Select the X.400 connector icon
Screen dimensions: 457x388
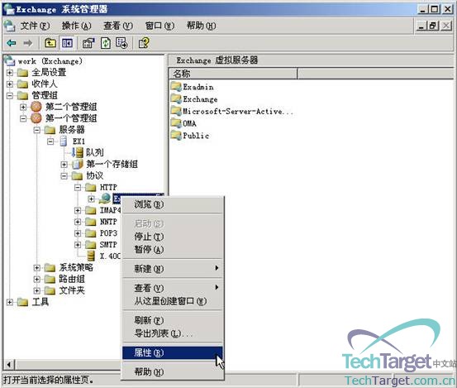pyautogui.click(x=91, y=256)
